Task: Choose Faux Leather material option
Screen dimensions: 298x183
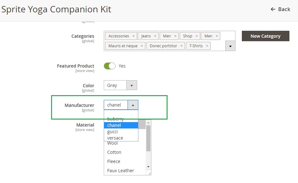Action: 121,171
